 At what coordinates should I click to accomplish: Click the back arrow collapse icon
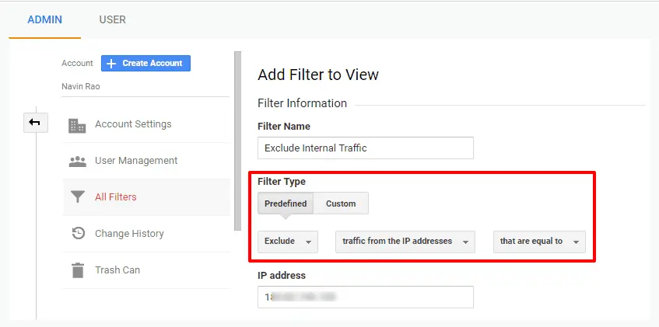click(x=36, y=122)
